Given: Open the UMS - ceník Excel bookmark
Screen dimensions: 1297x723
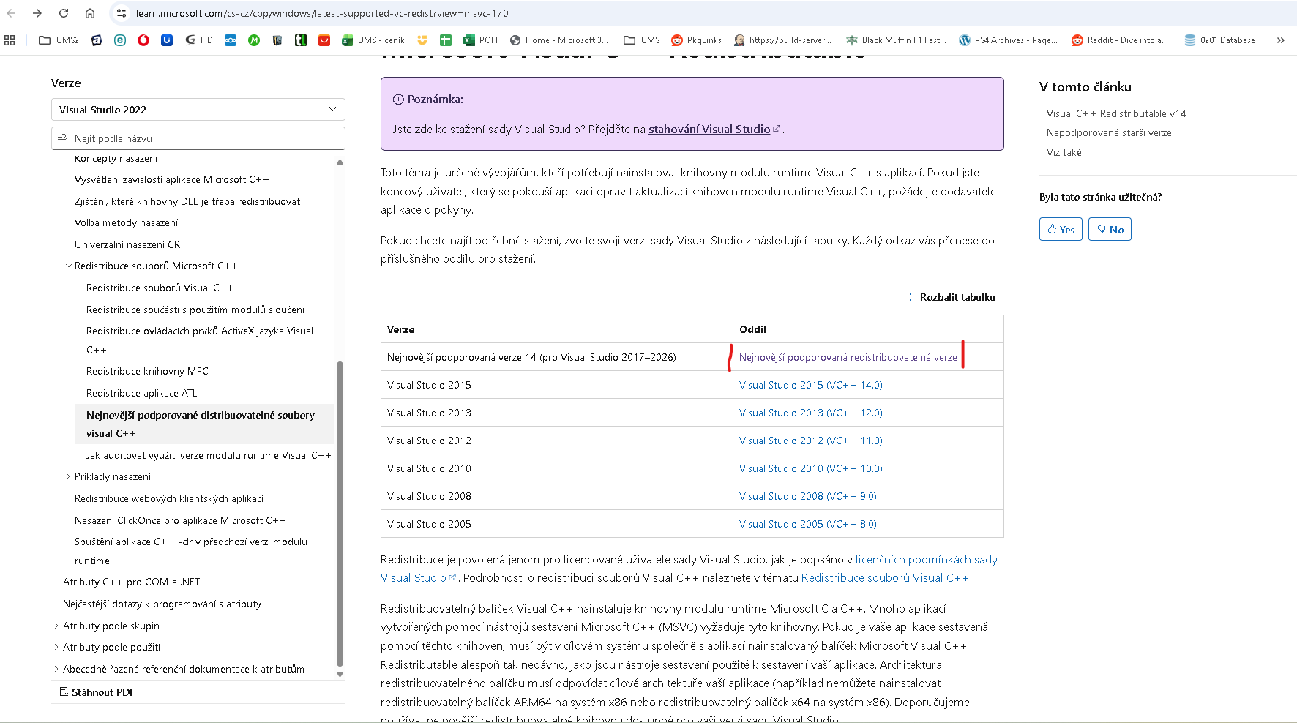Looking at the screenshot, I should 373,40.
